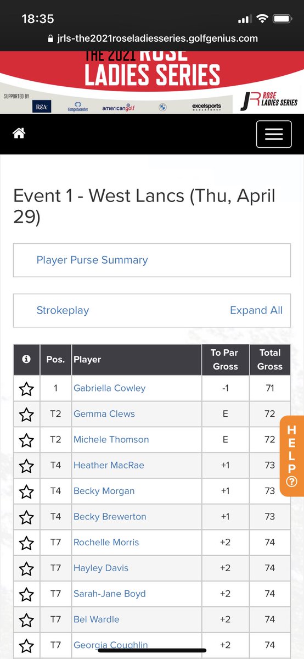
Task: Click the R&A sponsor logo
Action: [42, 107]
